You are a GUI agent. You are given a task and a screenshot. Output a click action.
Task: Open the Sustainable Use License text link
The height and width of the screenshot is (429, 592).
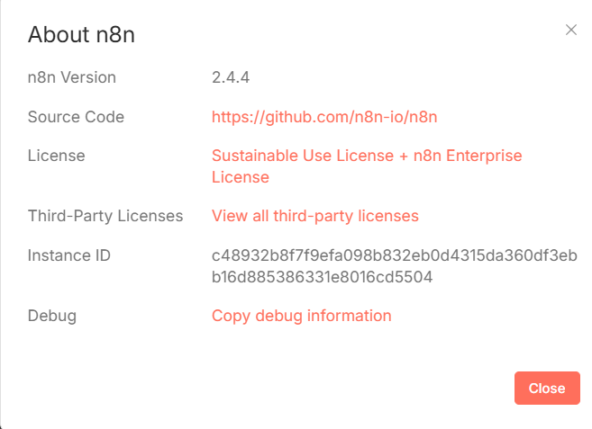click(x=303, y=156)
